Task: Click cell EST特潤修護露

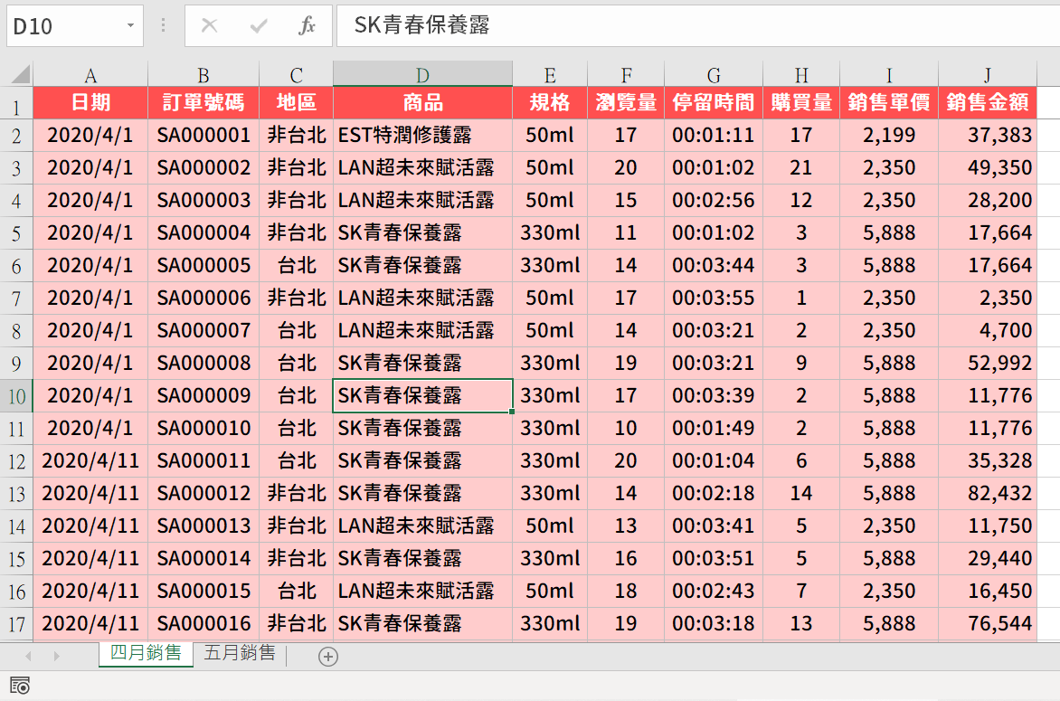Action: tap(422, 135)
